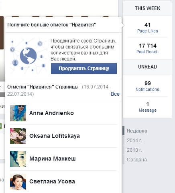Open the 41 Page Likes stat
Viewport: 175px width, 193px height.
147,28
